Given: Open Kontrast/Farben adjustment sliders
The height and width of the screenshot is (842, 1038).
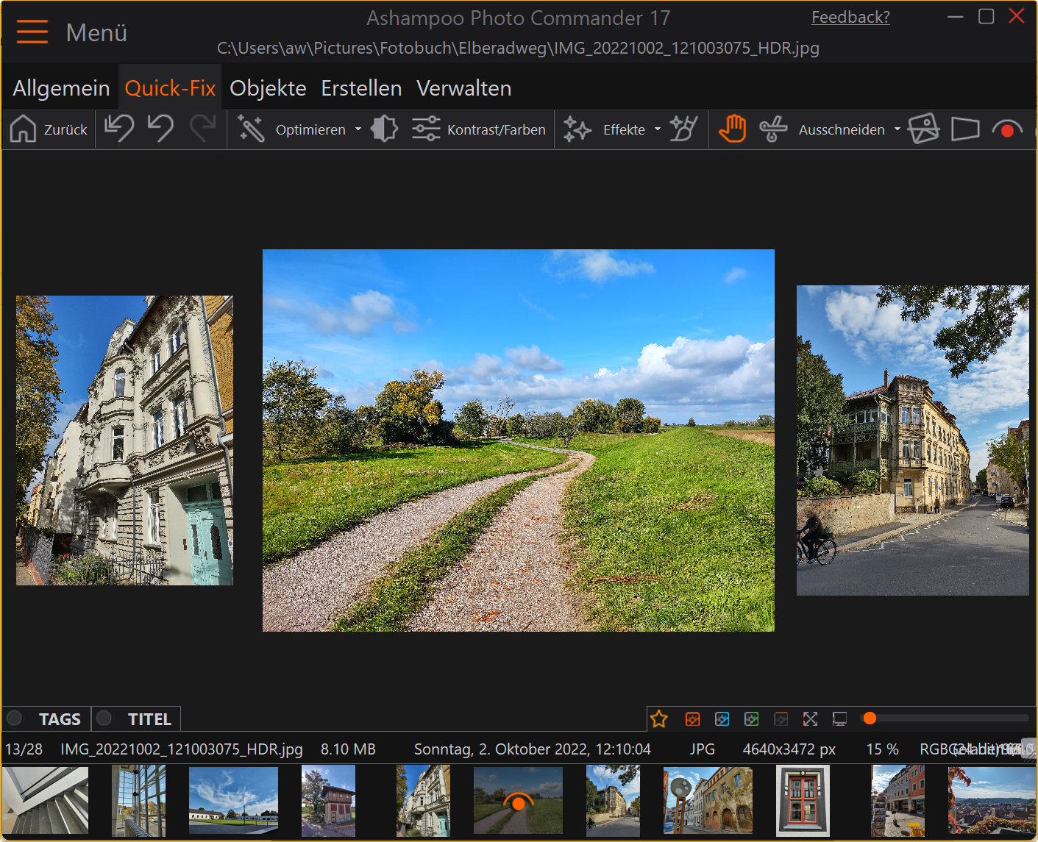Looking at the screenshot, I should point(479,129).
